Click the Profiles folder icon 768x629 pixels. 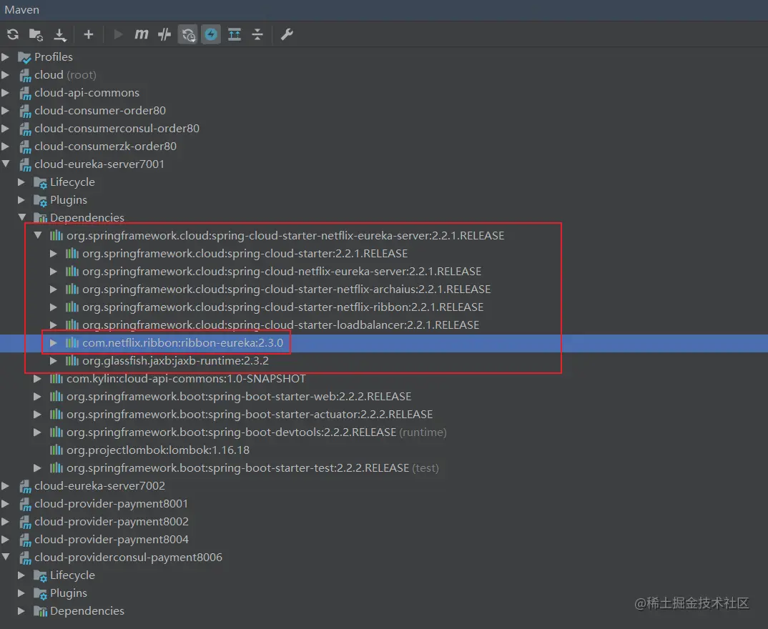[24, 57]
